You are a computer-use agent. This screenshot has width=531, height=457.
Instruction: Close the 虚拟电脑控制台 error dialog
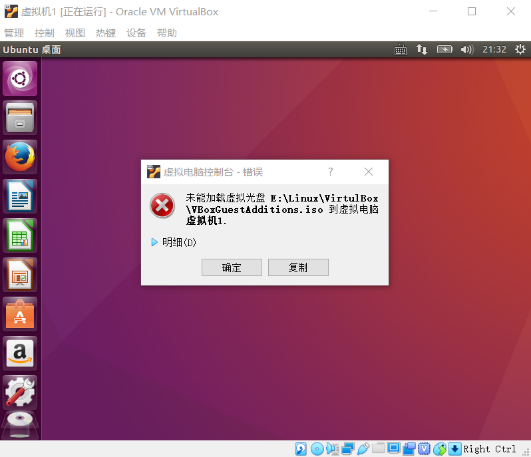coord(369,172)
